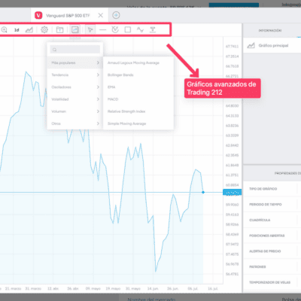Select the cursor pointer tool
301x301 pixels.
90,30
